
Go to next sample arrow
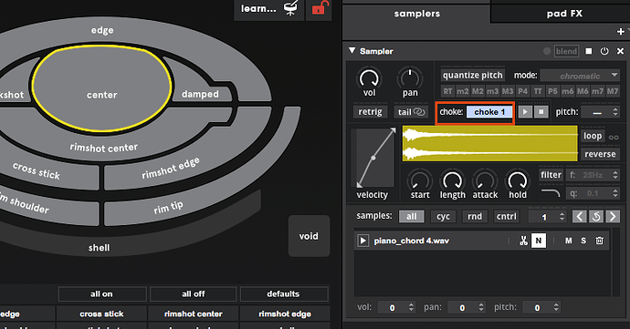pyautogui.click(x=613, y=217)
